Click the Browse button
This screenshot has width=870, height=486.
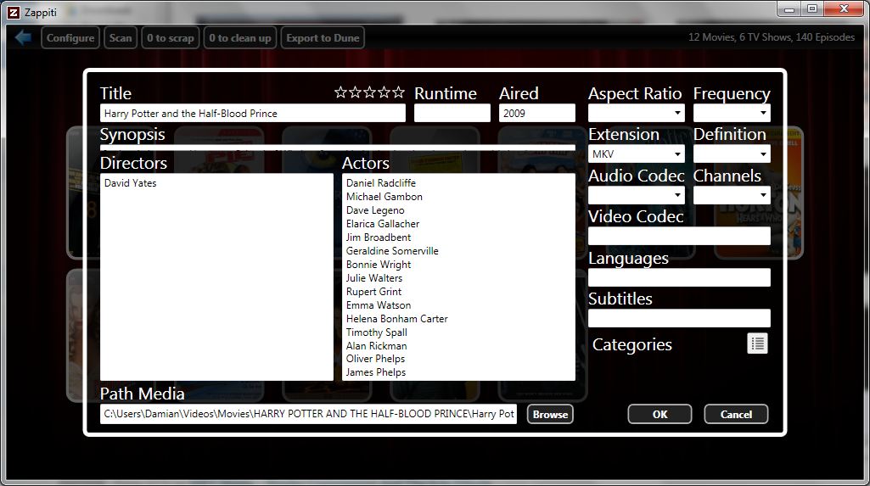pyautogui.click(x=550, y=415)
